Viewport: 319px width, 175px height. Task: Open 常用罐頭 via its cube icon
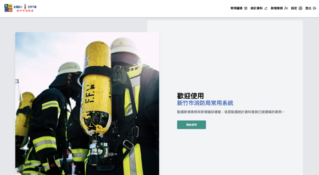[245, 8]
